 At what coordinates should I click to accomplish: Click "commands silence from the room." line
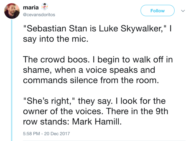(91, 80)
